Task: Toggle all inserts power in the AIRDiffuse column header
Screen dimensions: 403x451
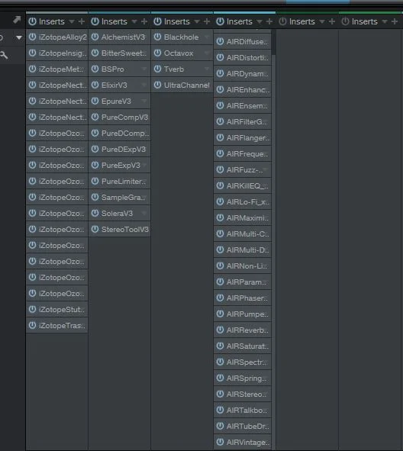Action: [x=220, y=21]
